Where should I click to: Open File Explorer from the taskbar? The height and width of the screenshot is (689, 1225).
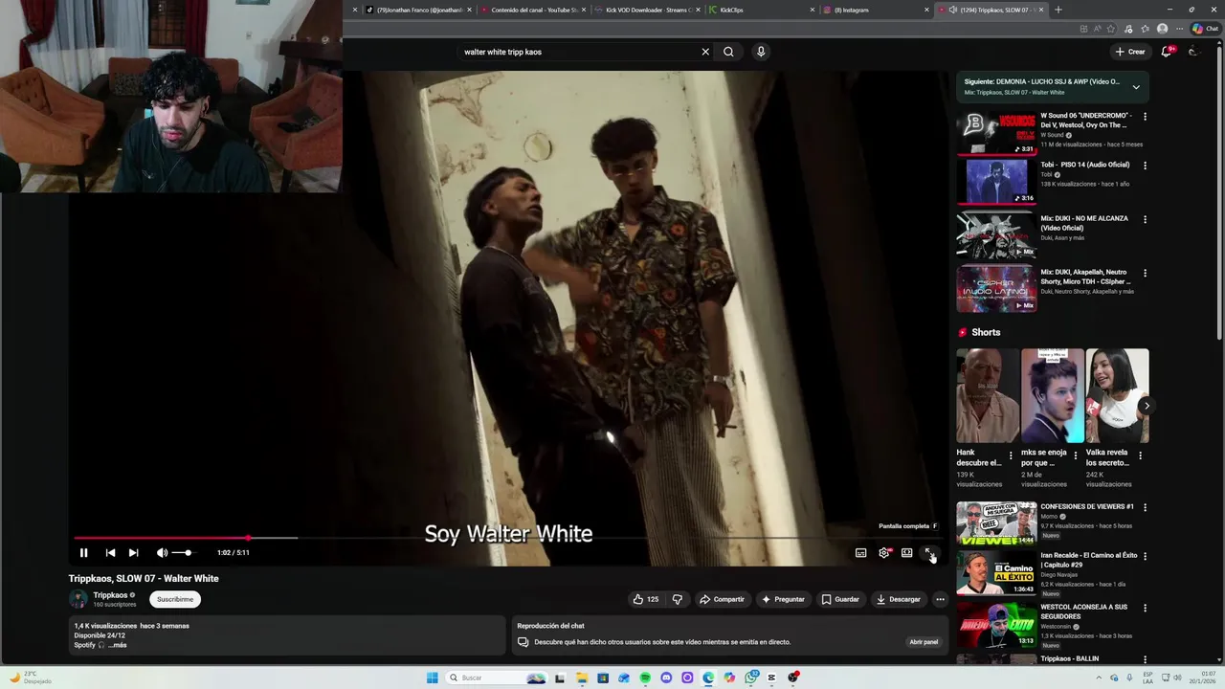point(582,678)
